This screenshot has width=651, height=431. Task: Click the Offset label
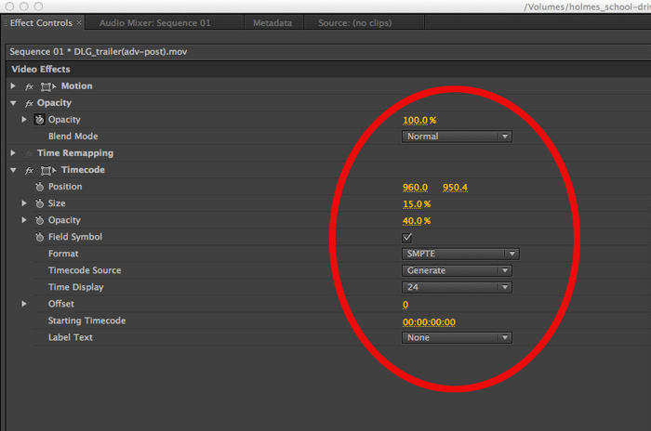(x=61, y=304)
